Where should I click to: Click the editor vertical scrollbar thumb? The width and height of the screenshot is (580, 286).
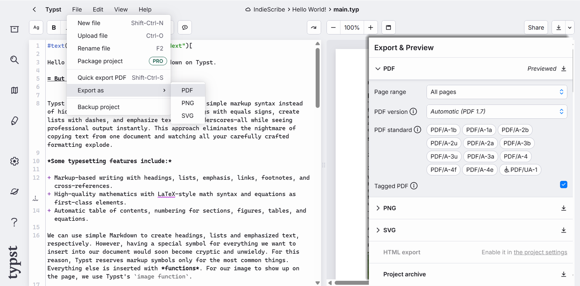coord(317,78)
